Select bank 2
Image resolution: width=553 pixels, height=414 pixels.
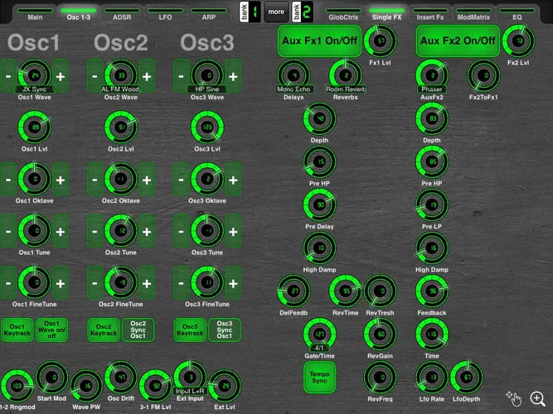[x=303, y=12]
